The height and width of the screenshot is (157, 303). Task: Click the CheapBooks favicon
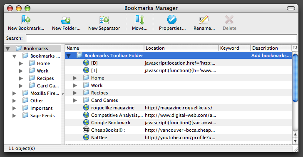point(86,130)
